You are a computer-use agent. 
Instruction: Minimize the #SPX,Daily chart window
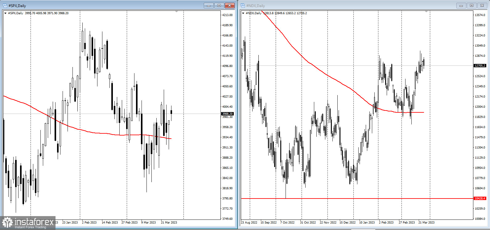(x=209, y=6)
